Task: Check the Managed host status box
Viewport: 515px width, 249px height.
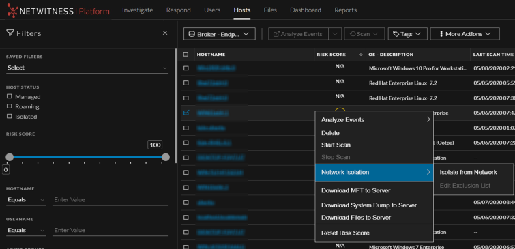Action: pyautogui.click(x=9, y=97)
